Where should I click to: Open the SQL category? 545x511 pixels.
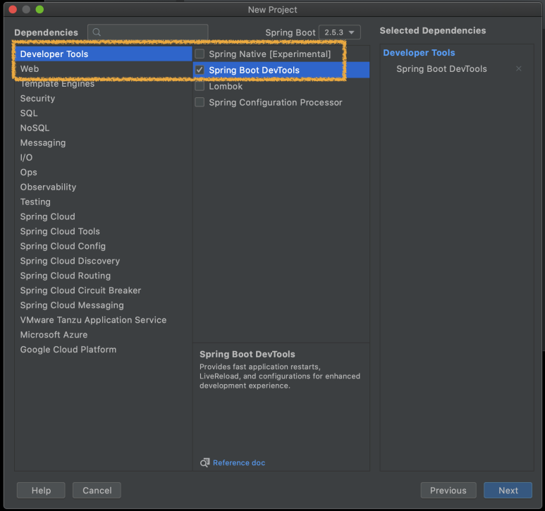click(103, 113)
